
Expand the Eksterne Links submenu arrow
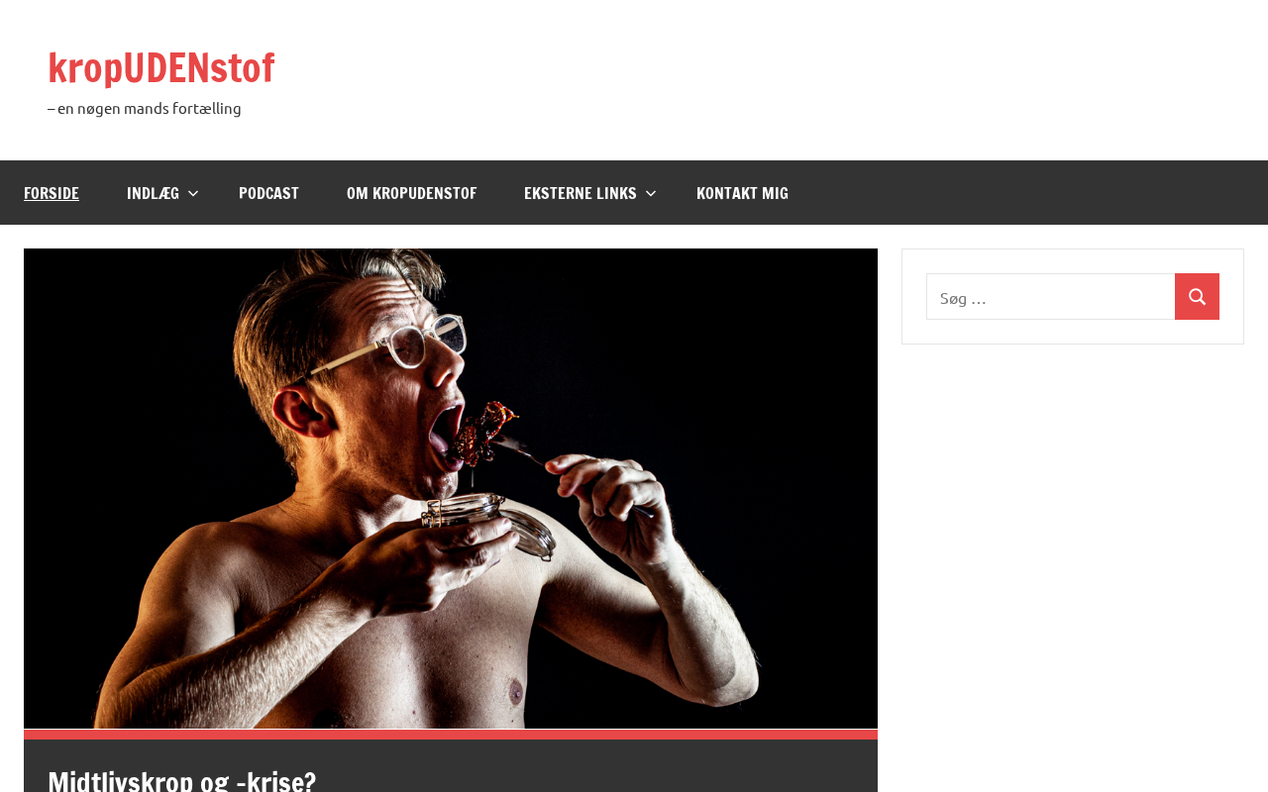(x=651, y=194)
